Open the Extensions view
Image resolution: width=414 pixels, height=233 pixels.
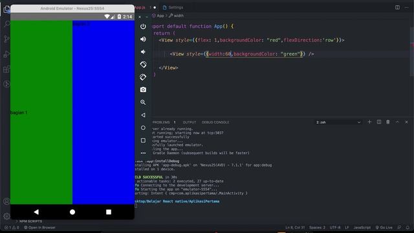pos(7,69)
